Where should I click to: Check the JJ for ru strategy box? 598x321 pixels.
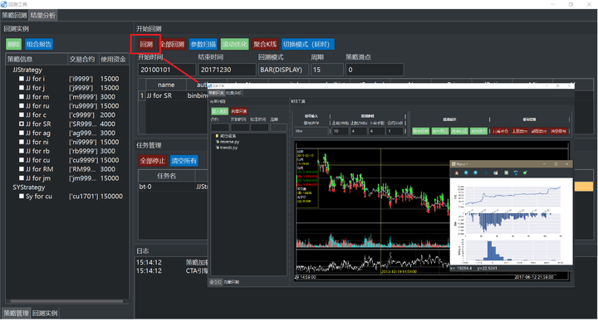coord(22,106)
